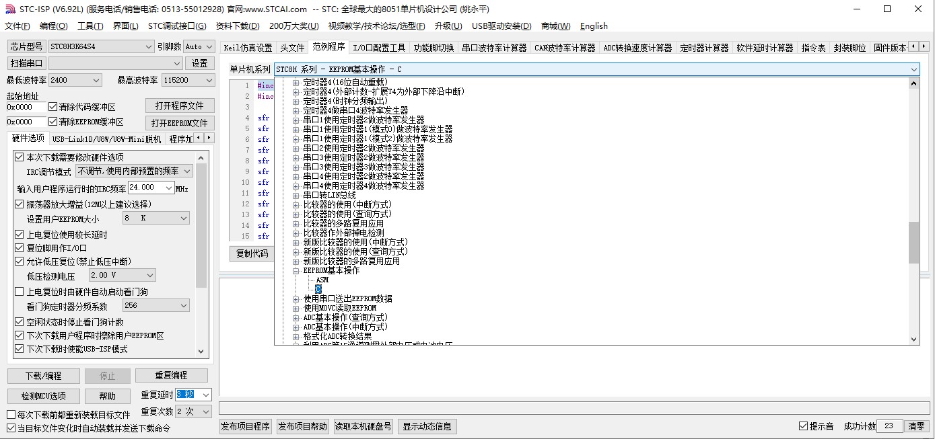
Task: Open the 低压检测电压 2.00 V dropdown
Action: [x=122, y=276]
